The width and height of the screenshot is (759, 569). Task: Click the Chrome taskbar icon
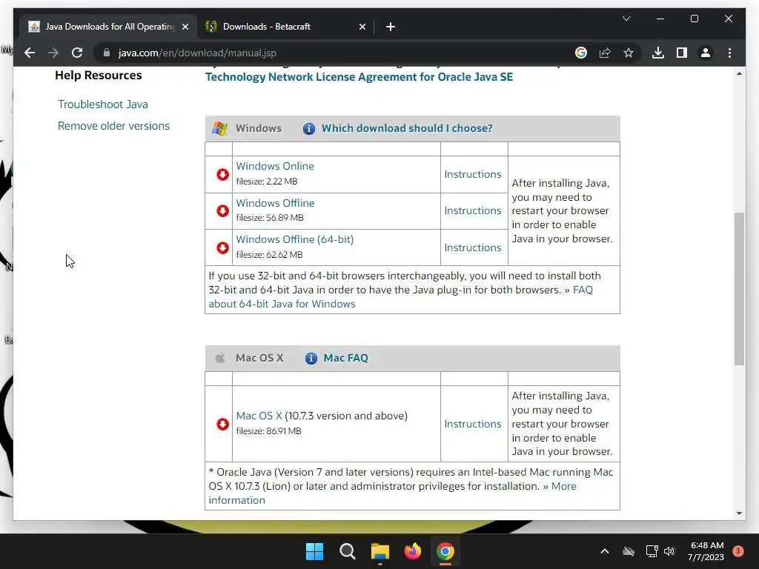coord(445,551)
